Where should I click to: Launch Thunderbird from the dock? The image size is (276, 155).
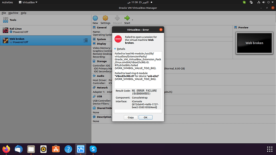(18, 149)
